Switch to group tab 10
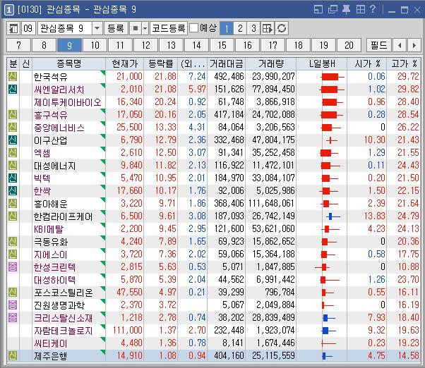 (95, 45)
